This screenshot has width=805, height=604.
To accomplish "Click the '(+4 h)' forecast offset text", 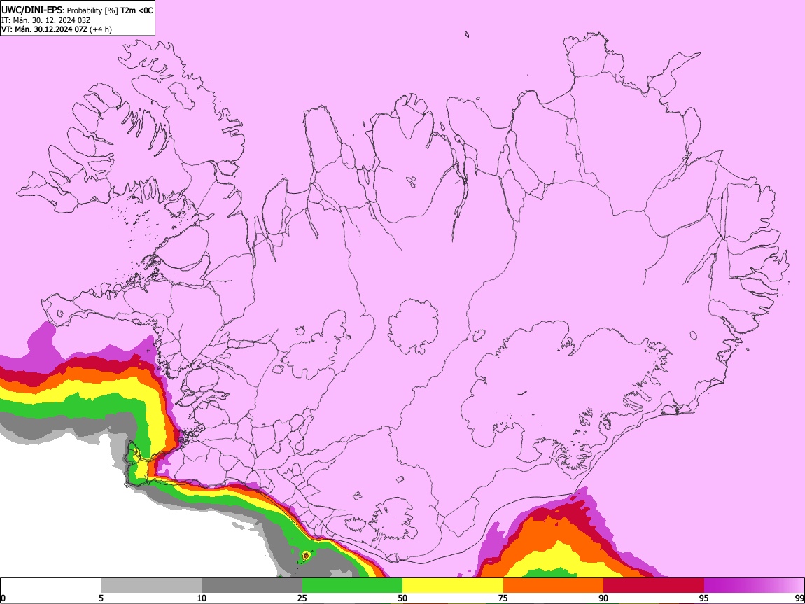I will pyautogui.click(x=101, y=29).
